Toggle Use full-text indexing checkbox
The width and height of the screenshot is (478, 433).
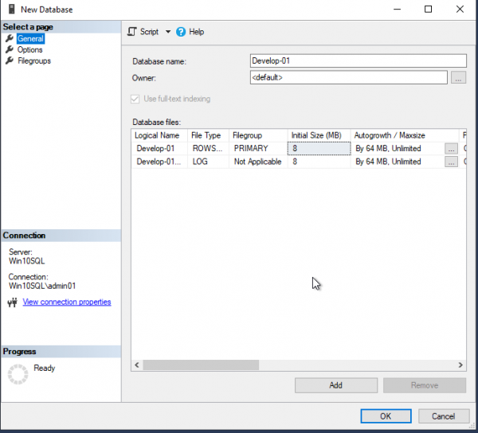click(135, 99)
